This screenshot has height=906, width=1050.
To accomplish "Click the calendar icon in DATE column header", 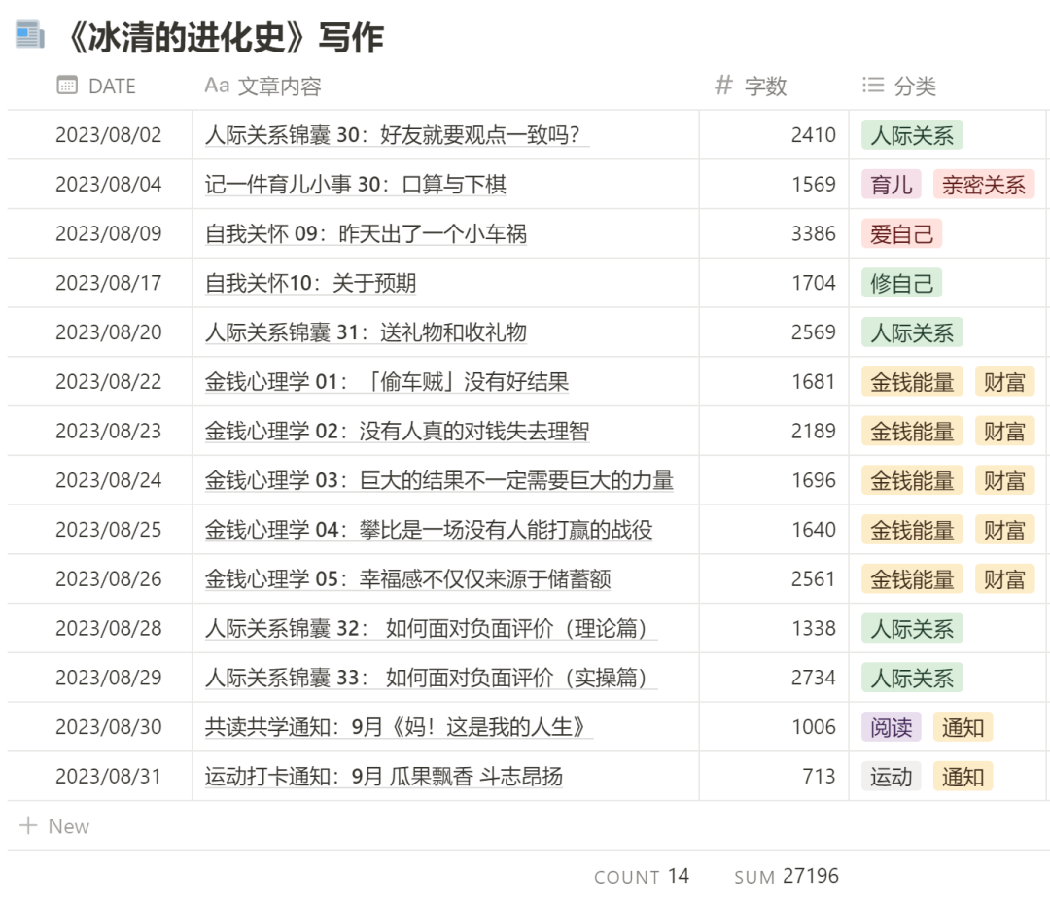I will pyautogui.click(x=67, y=85).
